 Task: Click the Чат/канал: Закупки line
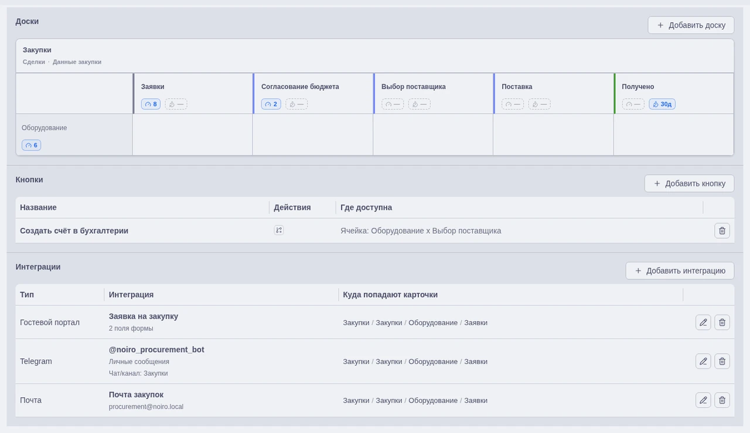point(138,373)
